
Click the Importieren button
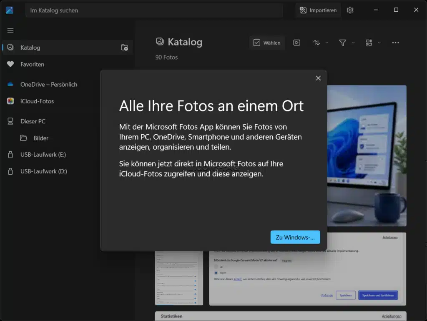tap(318, 10)
